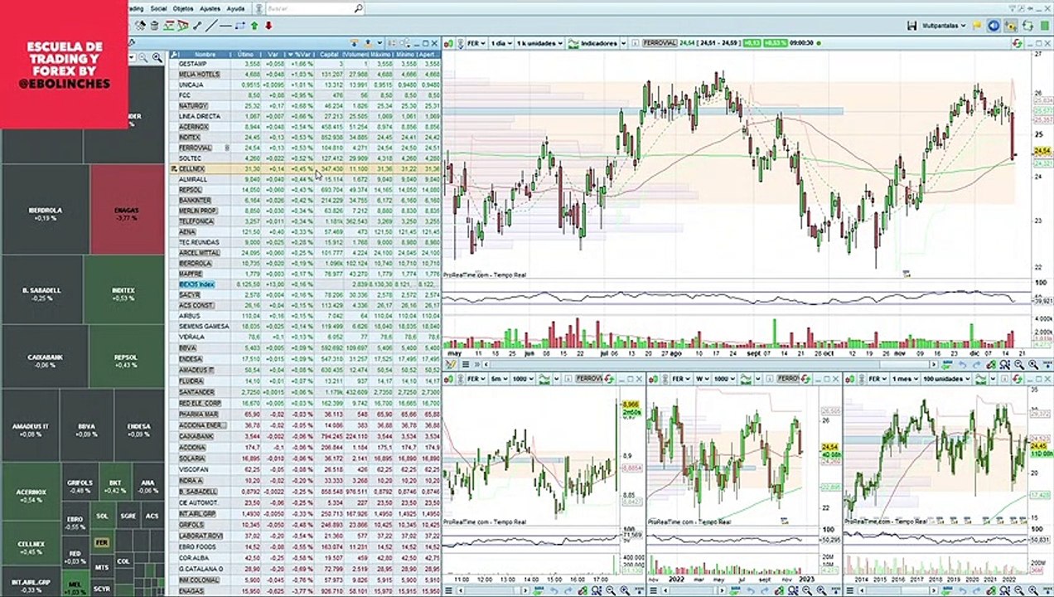Viewport: 1054px width, 597px height.
Task: Select the SANTANDER row in the list
Action: click(x=306, y=391)
